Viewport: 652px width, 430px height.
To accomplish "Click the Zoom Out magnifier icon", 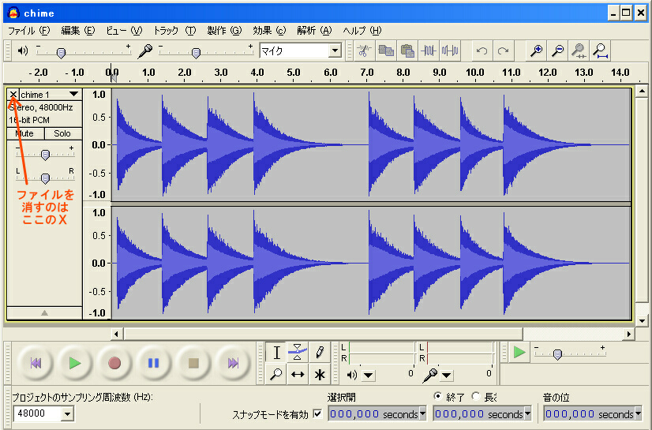I will pos(557,50).
